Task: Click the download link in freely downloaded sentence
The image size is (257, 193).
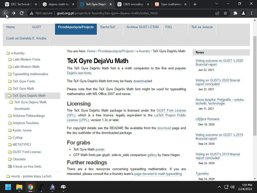Action: [141, 81]
